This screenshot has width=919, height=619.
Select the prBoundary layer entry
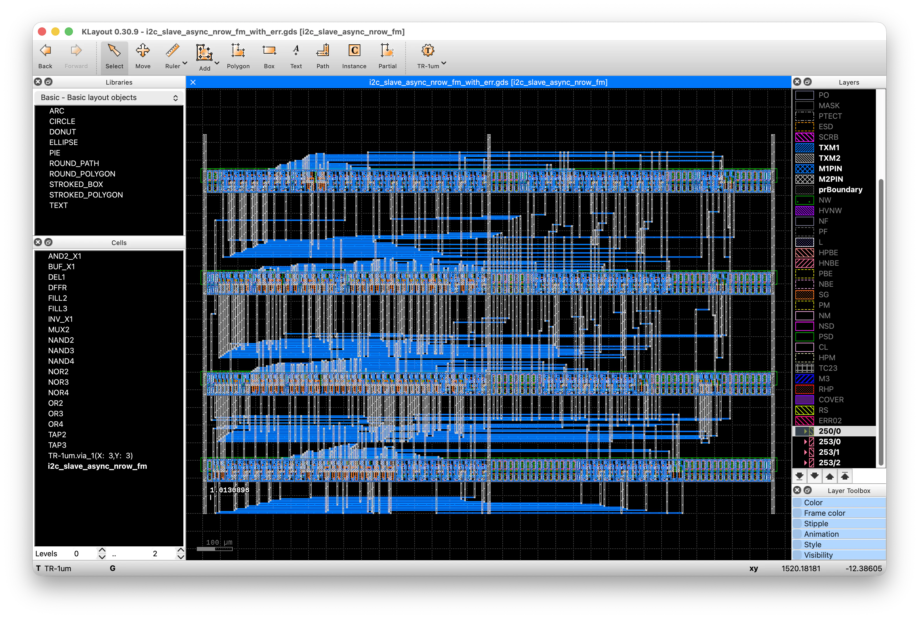pyautogui.click(x=834, y=190)
